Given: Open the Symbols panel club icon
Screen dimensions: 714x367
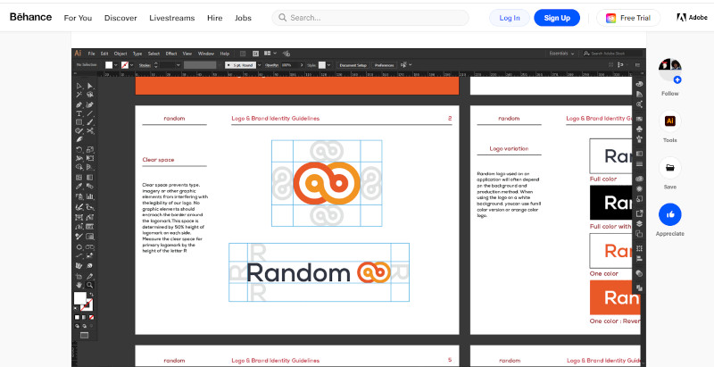Looking at the screenshot, I should [639, 129].
